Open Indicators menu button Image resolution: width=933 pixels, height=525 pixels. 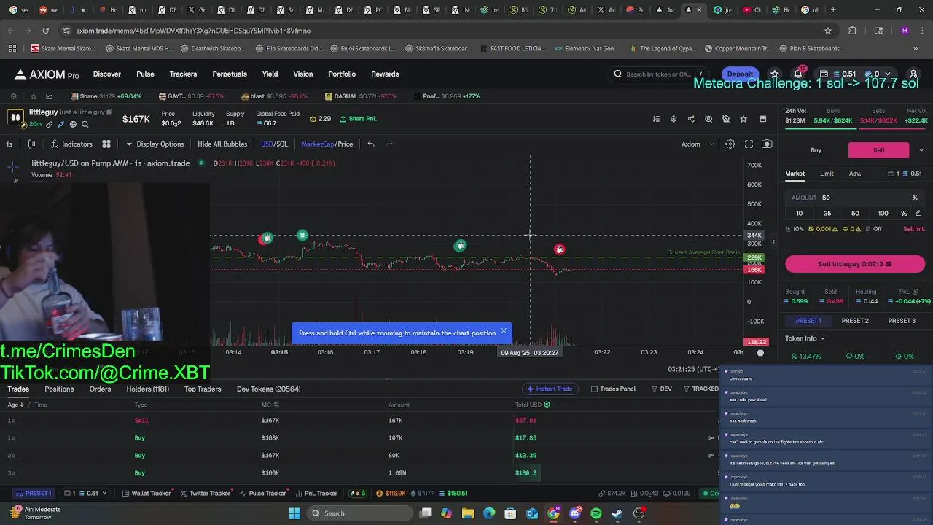pos(71,144)
